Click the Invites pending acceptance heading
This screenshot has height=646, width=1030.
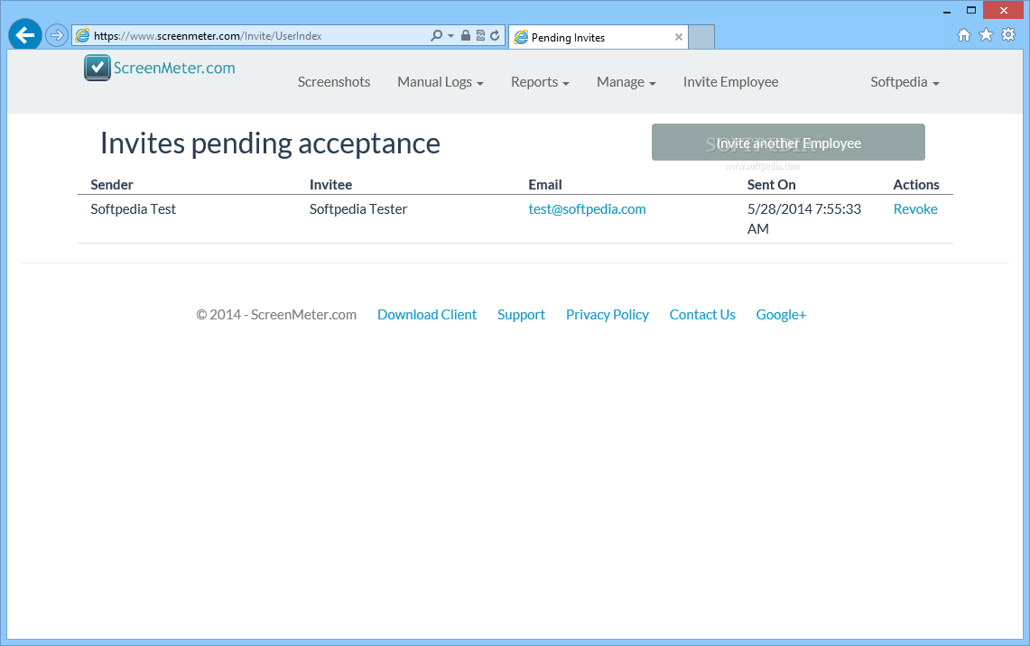[270, 143]
